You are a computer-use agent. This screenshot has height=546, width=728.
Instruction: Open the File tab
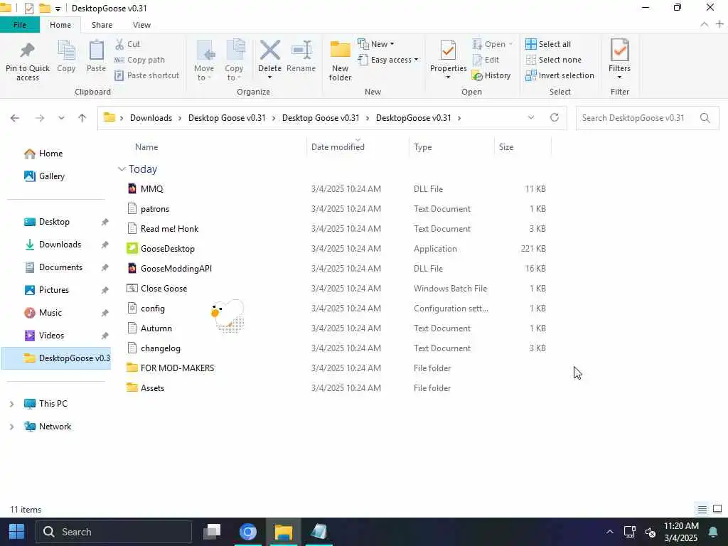[19, 25]
